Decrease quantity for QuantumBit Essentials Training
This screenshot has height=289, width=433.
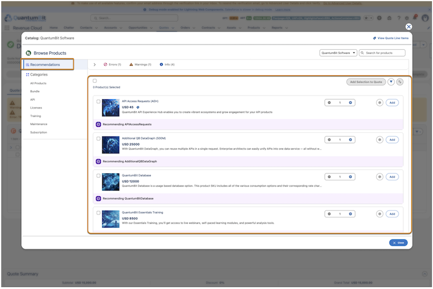[x=329, y=214]
